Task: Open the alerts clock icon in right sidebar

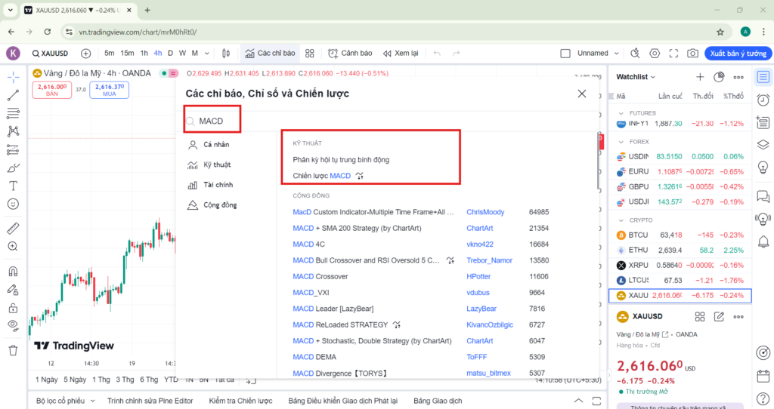Action: 763,100
